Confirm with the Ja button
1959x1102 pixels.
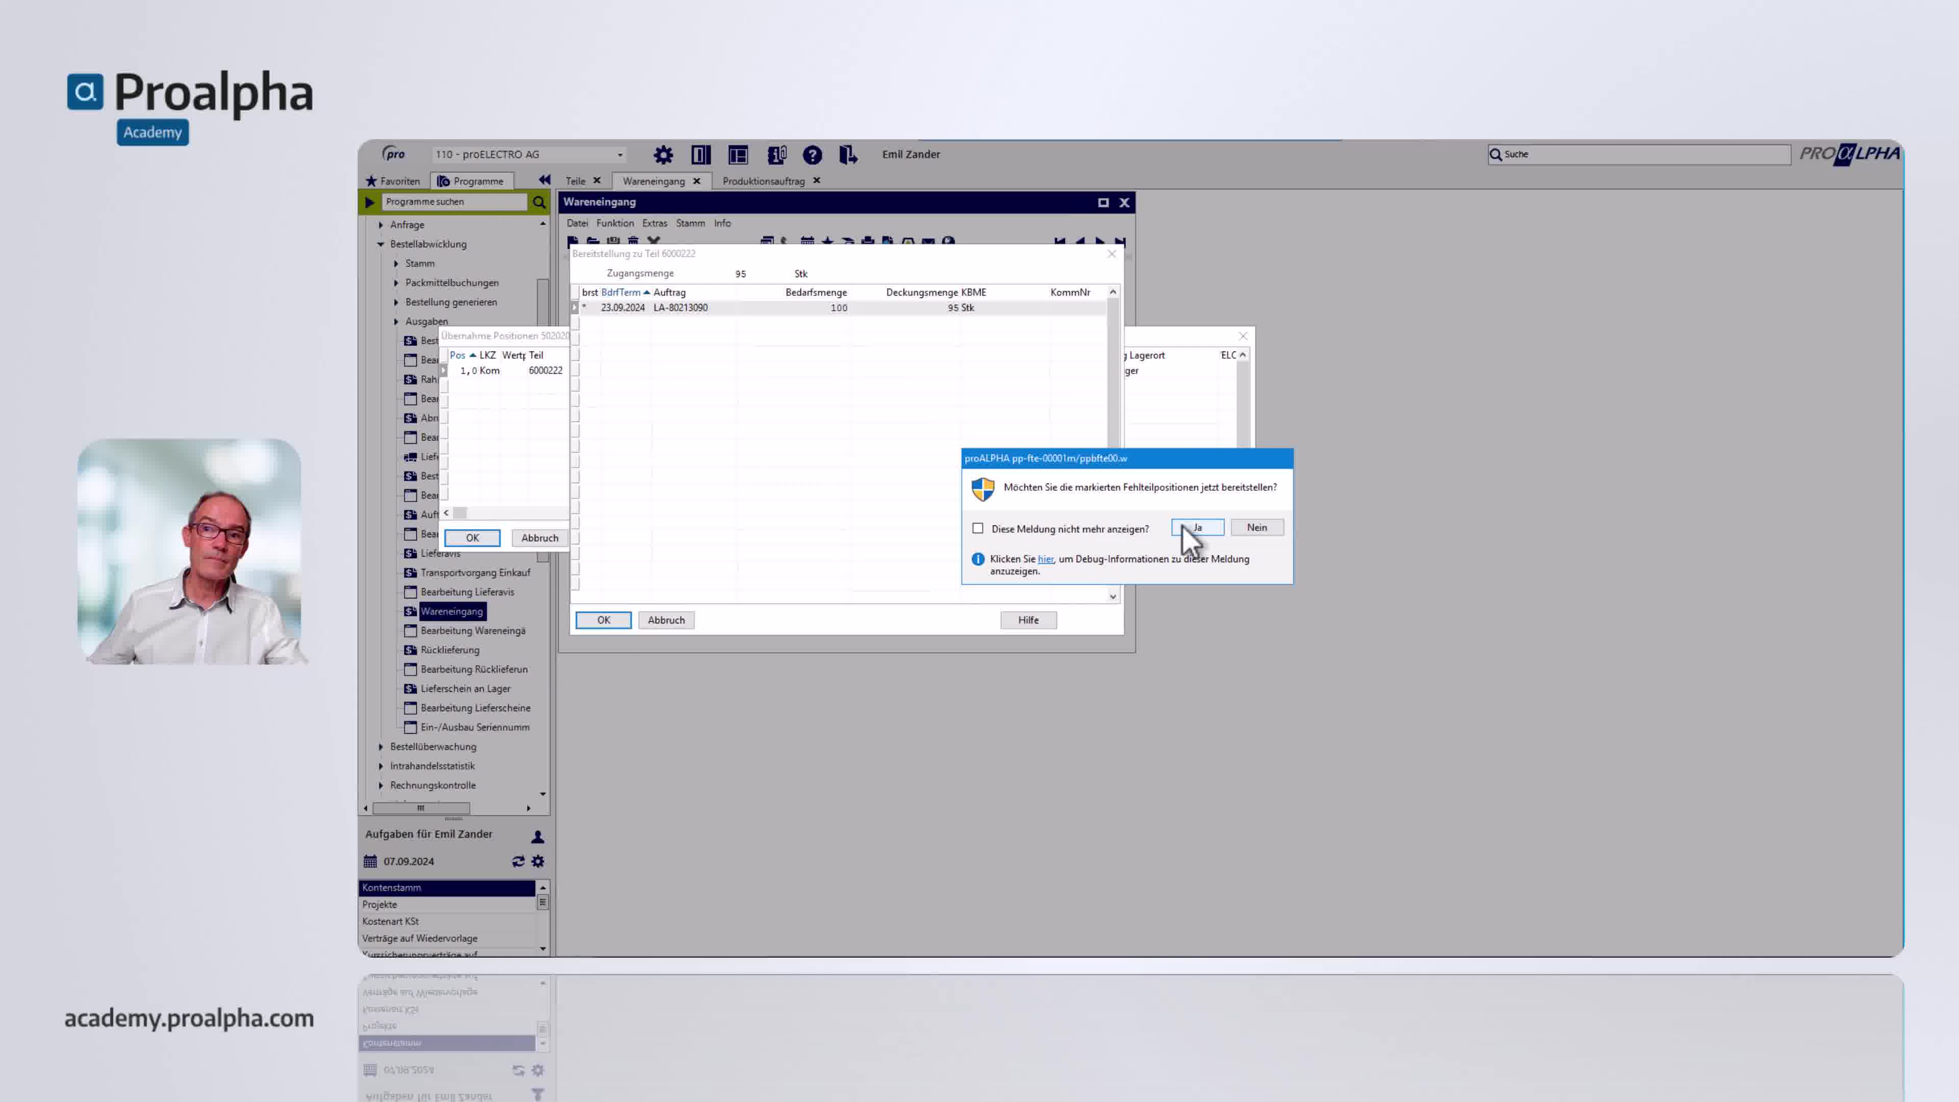click(x=1198, y=528)
